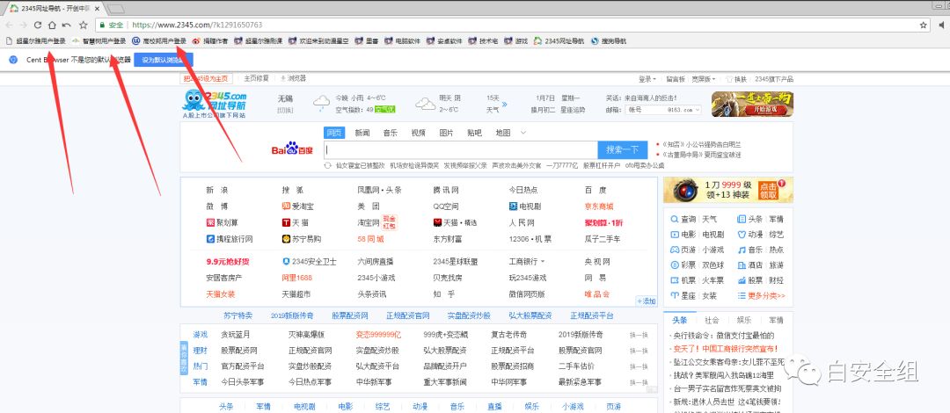The height and width of the screenshot is (413, 950).
Task: Go to the browser home page icon
Action: 52,25
